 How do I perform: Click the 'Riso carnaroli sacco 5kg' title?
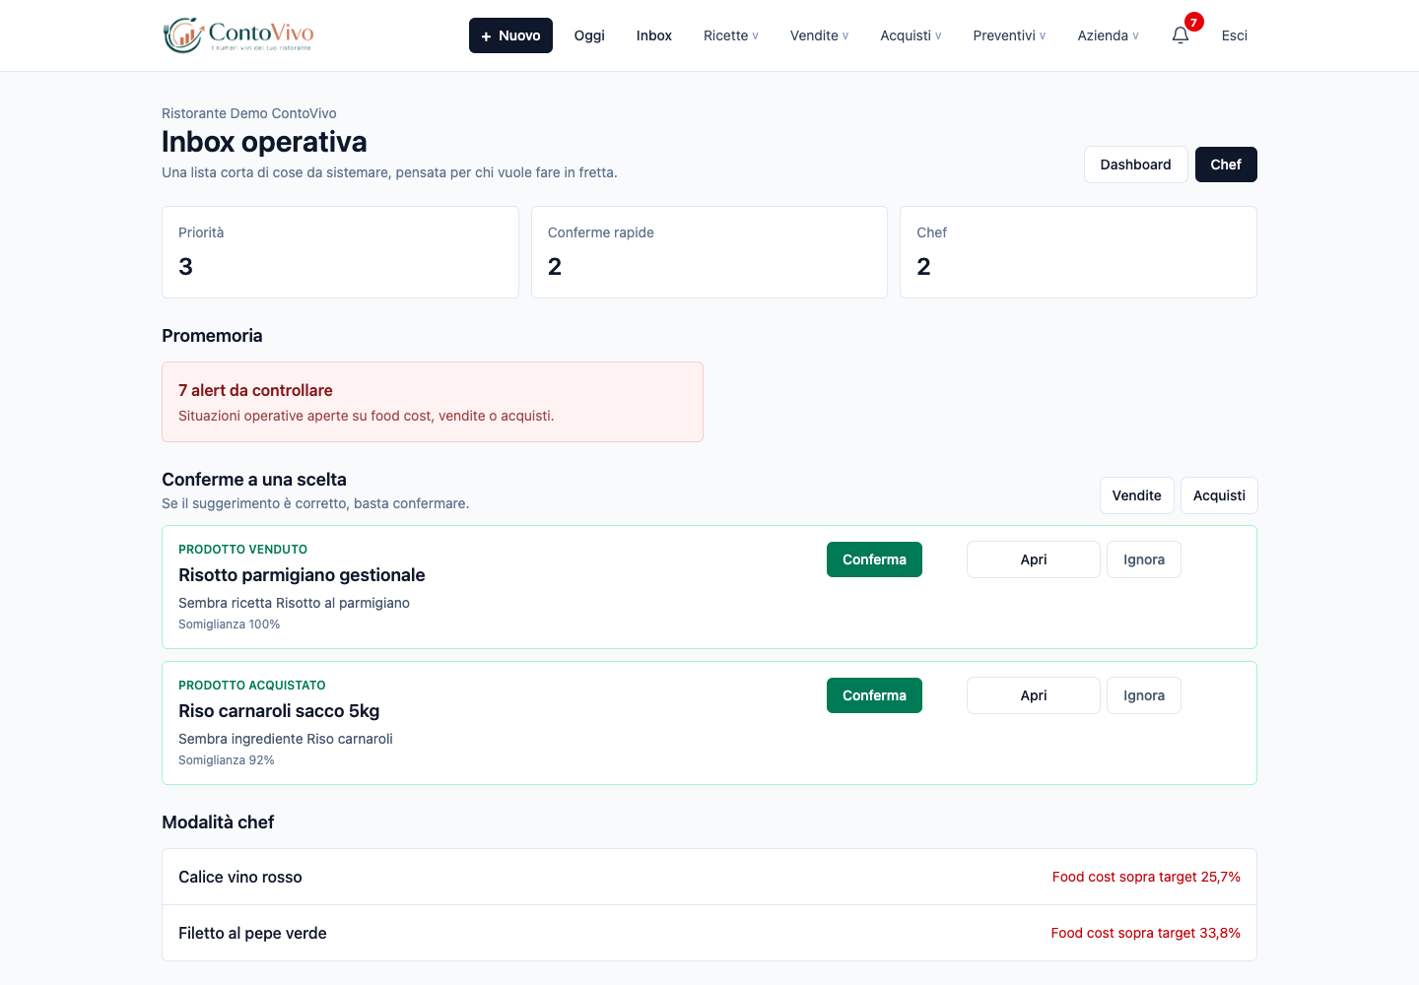click(x=279, y=711)
